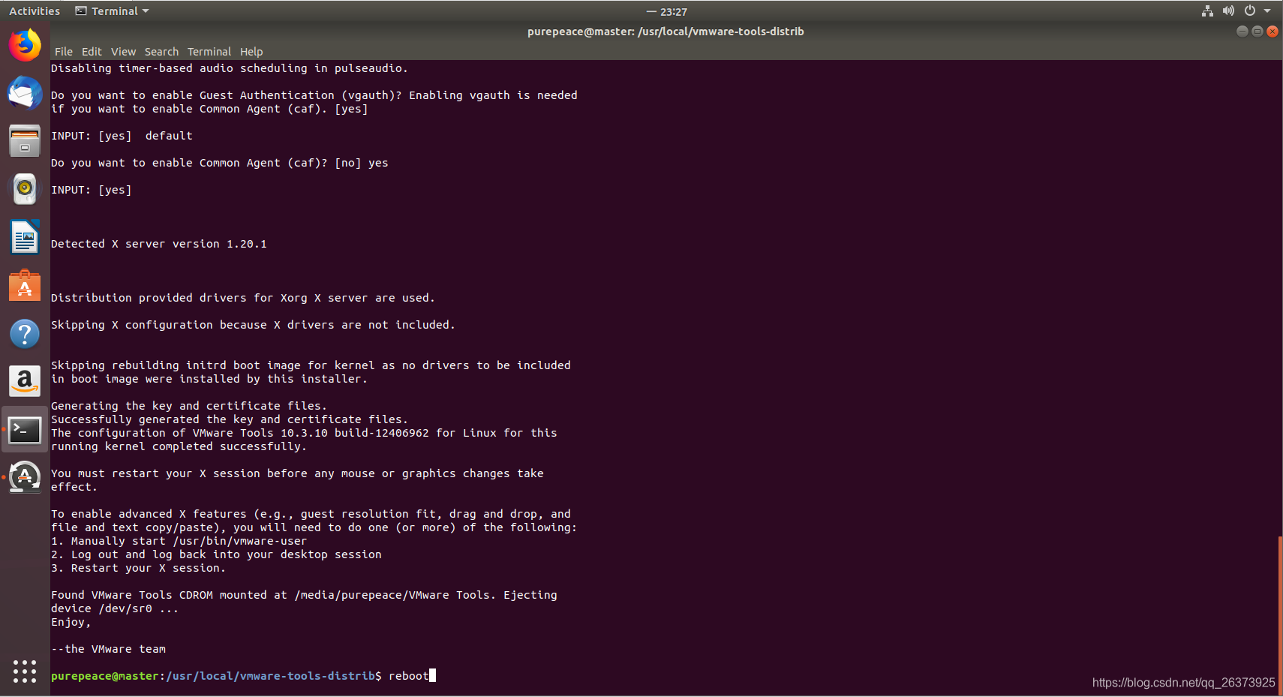The height and width of the screenshot is (697, 1283).
Task: Click the power icon in top bar
Action: (x=1250, y=11)
